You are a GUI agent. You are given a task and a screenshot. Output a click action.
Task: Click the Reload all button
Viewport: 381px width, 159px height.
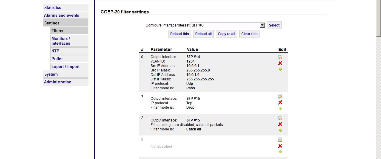click(203, 34)
